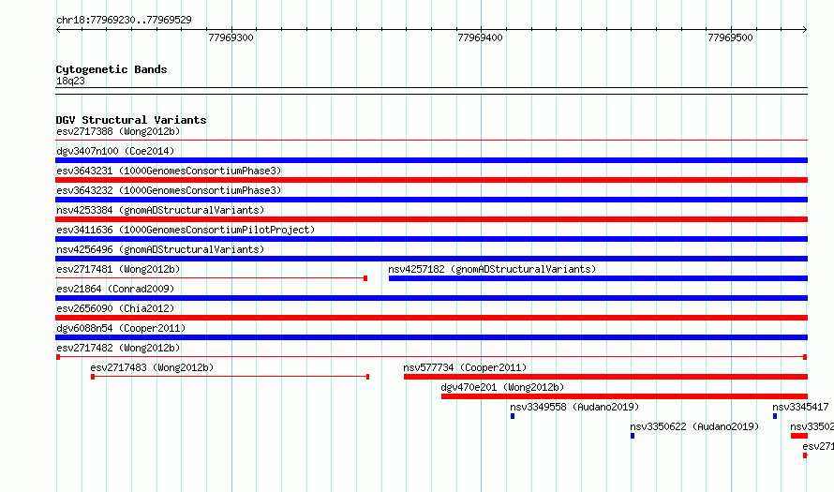Open nsv4253384 (gnomADStructuralVariants) label
This screenshot has width=834, height=492.
coord(160,210)
